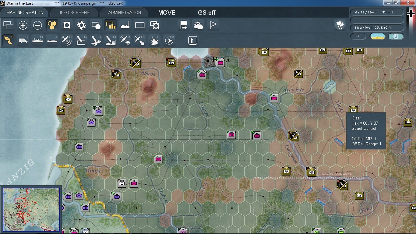
Task: Click the German cross flag emblem
Action: [411, 14]
